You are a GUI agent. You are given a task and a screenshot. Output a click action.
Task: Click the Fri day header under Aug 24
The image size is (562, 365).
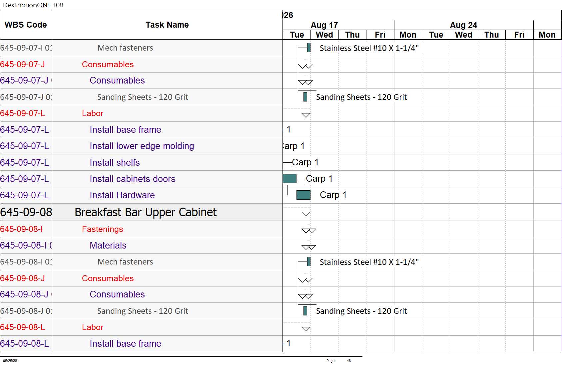(519, 35)
